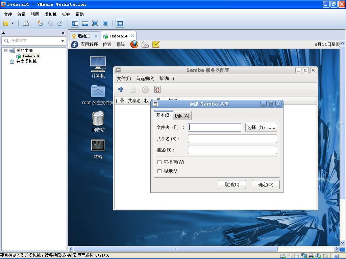Click the Samba delete share icon
This screenshot has height=259, width=346.
(145, 89)
